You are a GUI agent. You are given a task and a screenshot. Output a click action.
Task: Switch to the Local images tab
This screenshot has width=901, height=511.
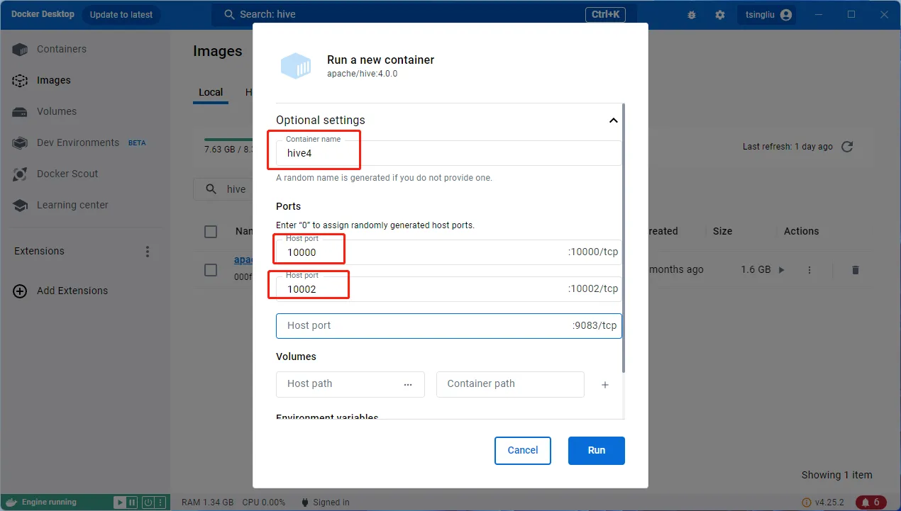point(211,92)
